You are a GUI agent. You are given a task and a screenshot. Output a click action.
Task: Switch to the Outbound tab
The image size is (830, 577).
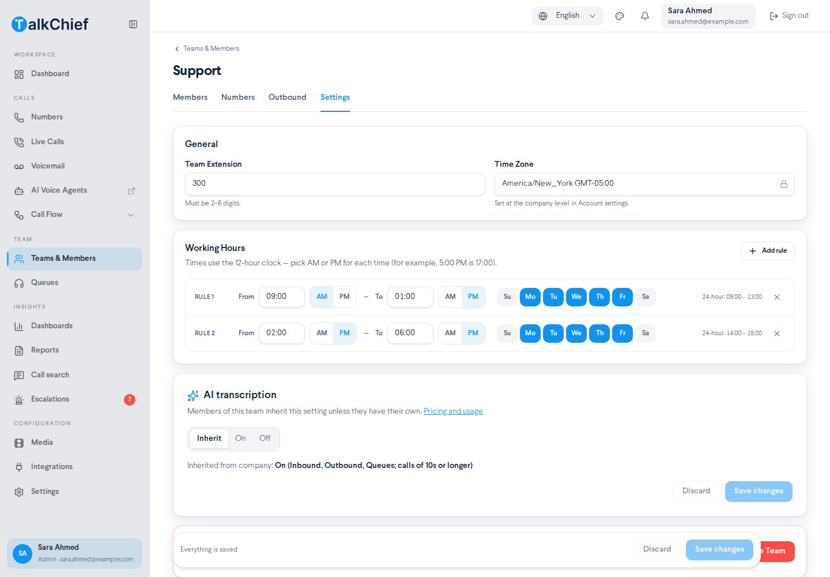(x=287, y=98)
